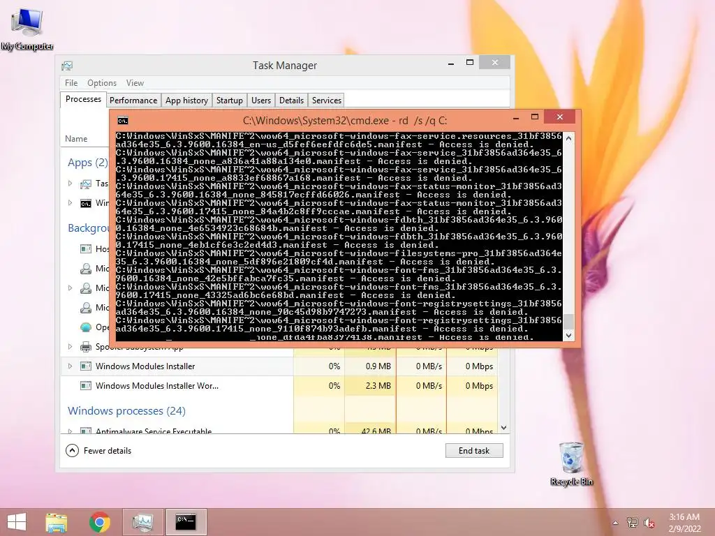This screenshot has height=536, width=715.
Task: Click the End task button
Action: [474, 451]
